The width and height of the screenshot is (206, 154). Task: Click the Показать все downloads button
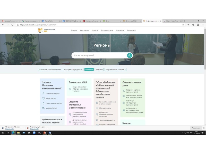pyautogui.click(x=196, y=128)
